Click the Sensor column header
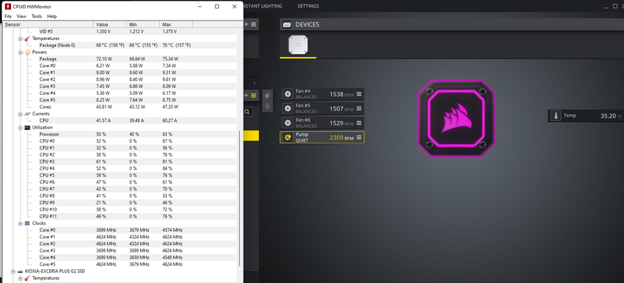624x283 pixels. tap(48, 24)
